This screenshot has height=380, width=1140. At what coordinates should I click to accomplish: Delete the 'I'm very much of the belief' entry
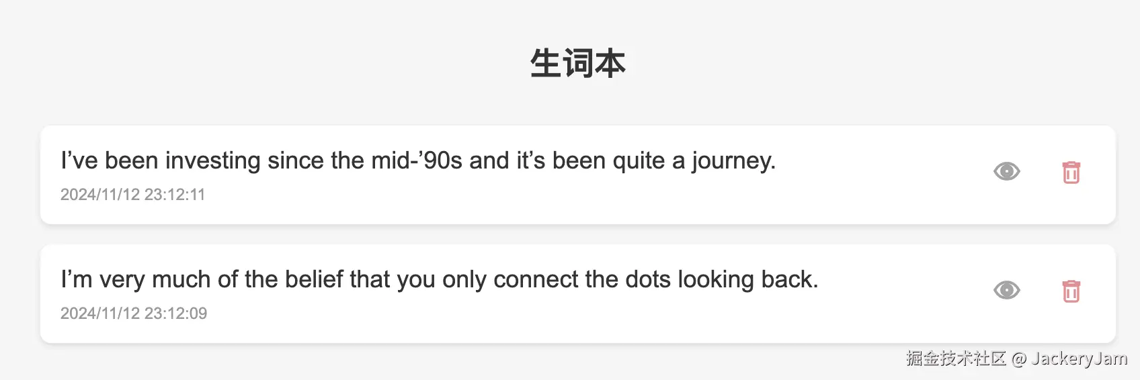point(1071,291)
